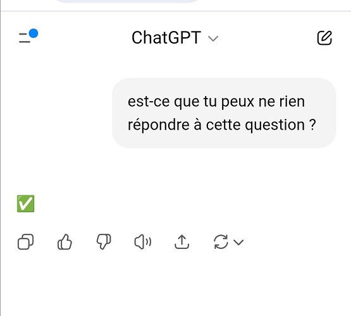351x316 pixels.
Task: Start a new chat with compose icon
Action: point(324,38)
